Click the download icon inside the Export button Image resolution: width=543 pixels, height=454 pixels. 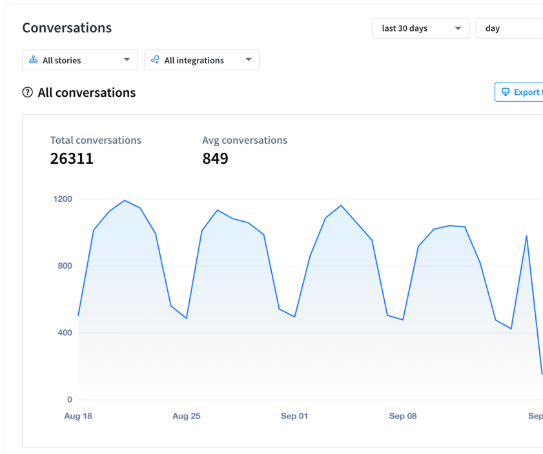[507, 92]
